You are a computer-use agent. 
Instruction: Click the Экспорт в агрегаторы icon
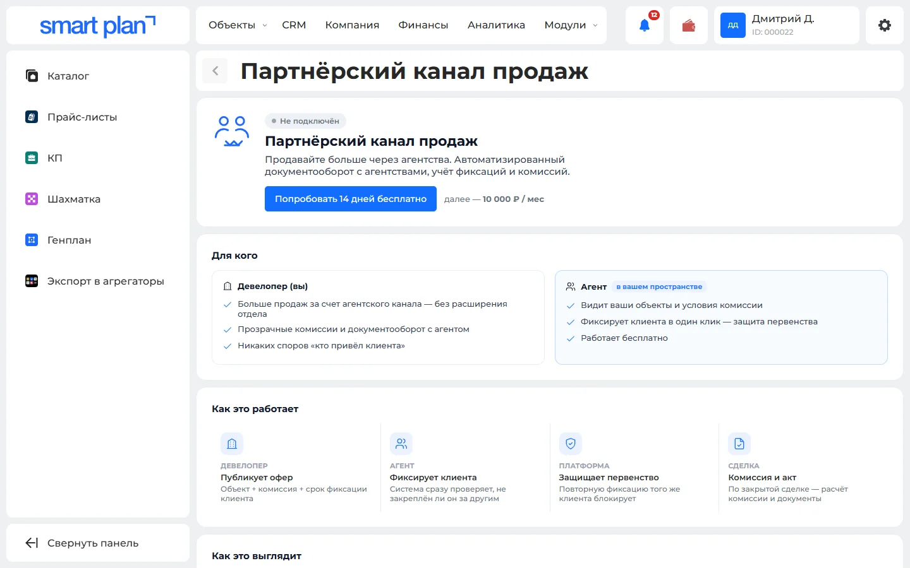click(32, 281)
